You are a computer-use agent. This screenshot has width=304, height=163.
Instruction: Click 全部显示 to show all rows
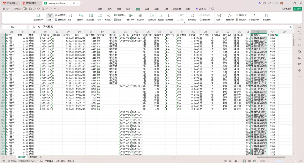coord(60,15)
